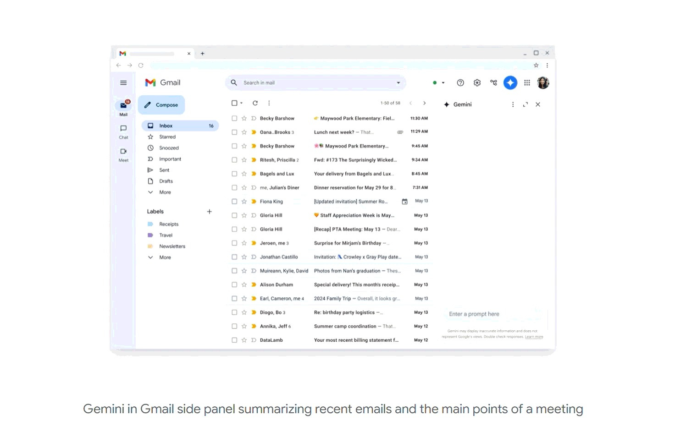
Task: Open the select dropdown arrow beside checkbox
Action: click(x=241, y=103)
